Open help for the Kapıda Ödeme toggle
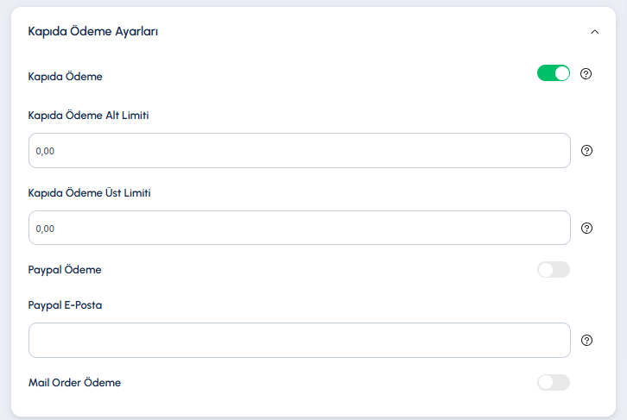The image size is (627, 420). [x=586, y=74]
